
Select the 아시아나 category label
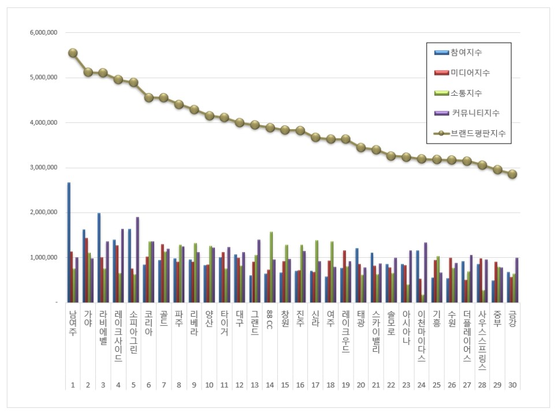(x=407, y=328)
